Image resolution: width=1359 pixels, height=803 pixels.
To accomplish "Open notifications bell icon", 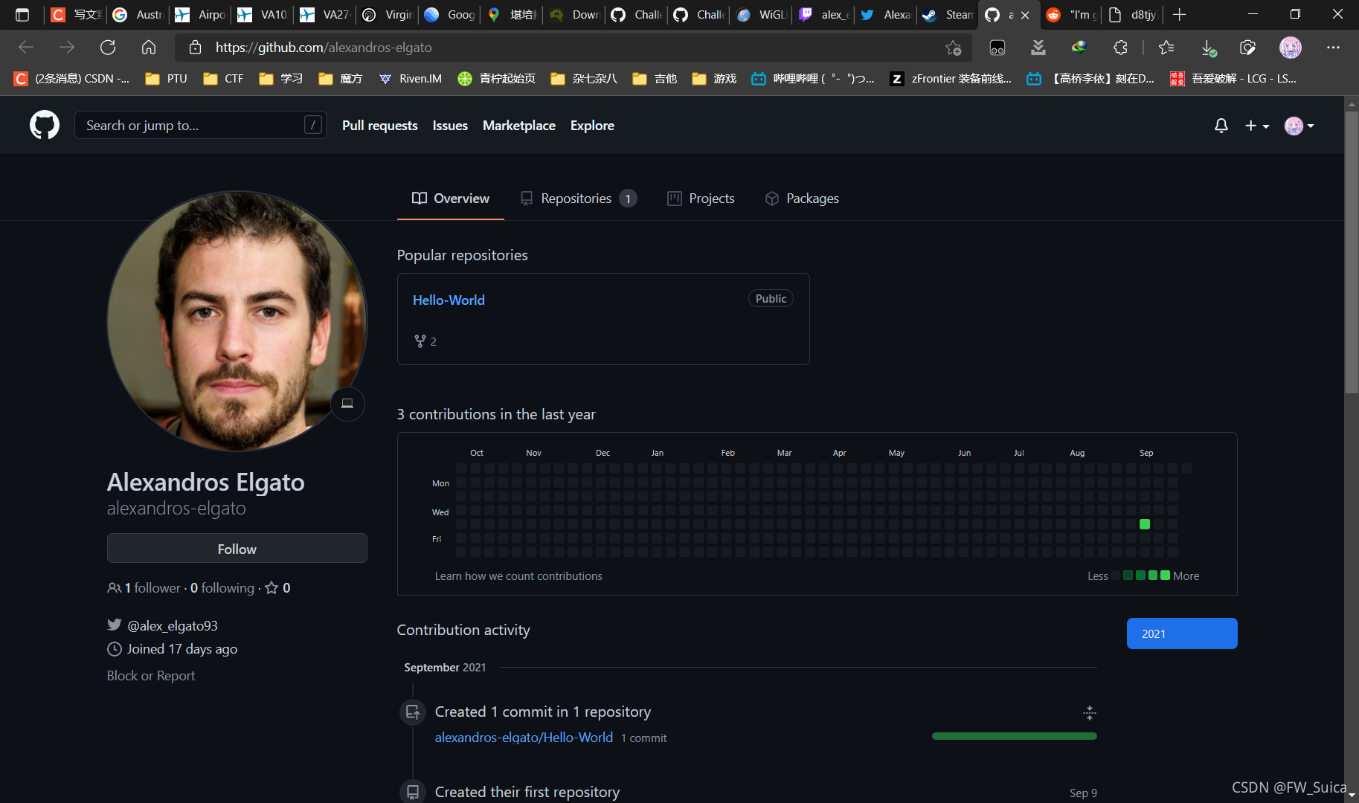I will [1221, 126].
